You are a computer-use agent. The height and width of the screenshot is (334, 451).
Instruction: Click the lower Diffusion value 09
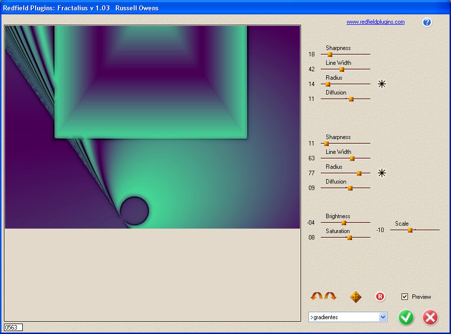(x=311, y=188)
